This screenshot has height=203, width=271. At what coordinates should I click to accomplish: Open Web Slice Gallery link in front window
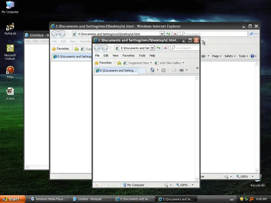(170, 63)
